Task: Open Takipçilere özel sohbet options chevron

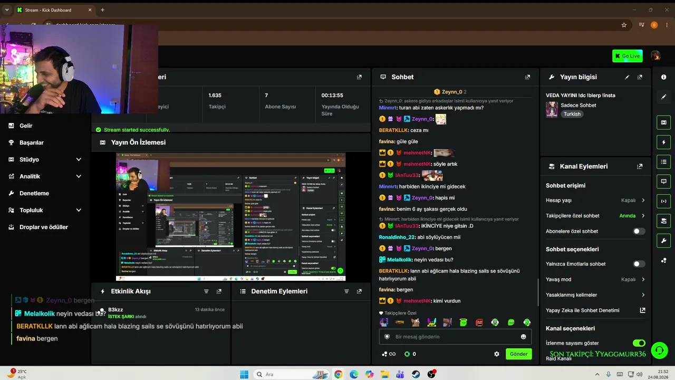Action: 643,216
